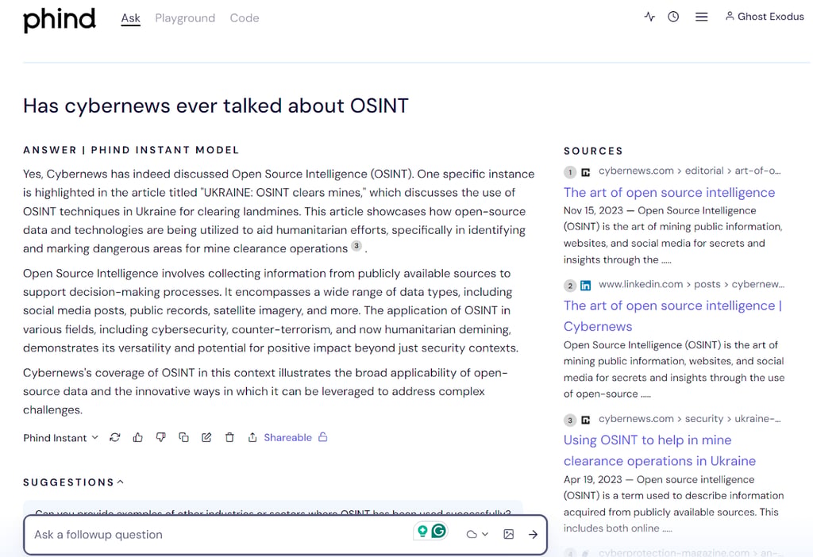
Task: Expand the Phind Instant model dropdown
Action: pyautogui.click(x=60, y=438)
